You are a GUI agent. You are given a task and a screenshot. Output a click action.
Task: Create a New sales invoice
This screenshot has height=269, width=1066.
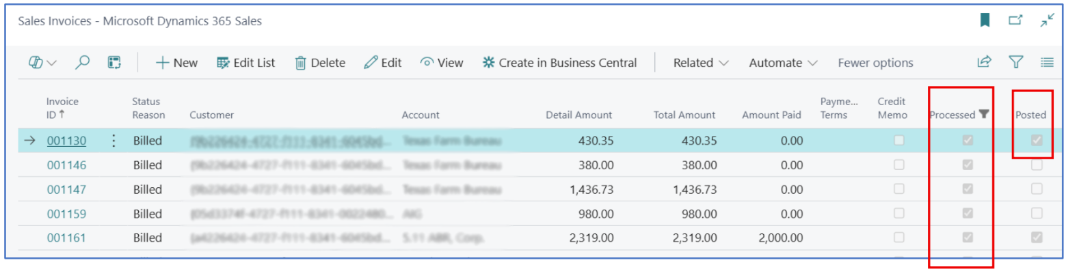tap(176, 63)
